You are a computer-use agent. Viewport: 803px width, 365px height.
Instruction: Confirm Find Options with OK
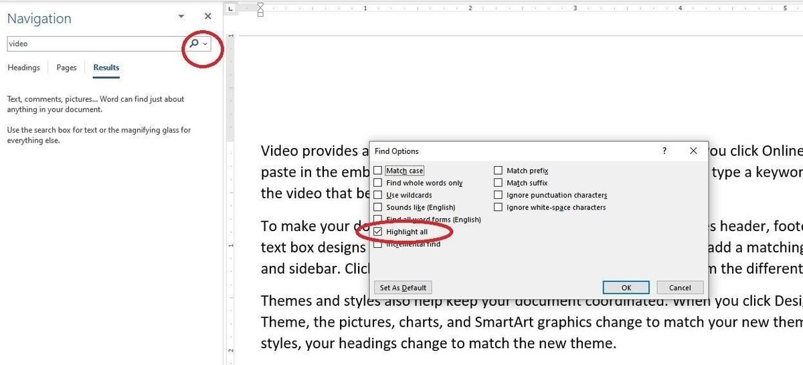pos(626,287)
